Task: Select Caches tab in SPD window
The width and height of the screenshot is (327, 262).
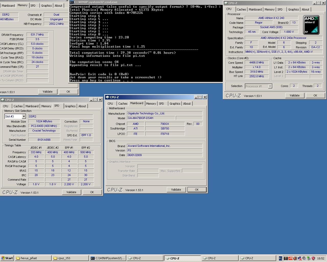Action: [18, 106]
